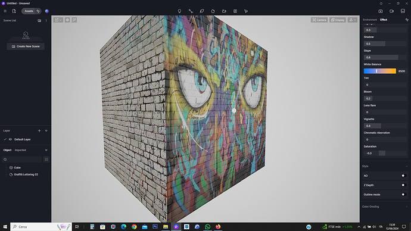Turn on Outline mode switch

click(404, 195)
